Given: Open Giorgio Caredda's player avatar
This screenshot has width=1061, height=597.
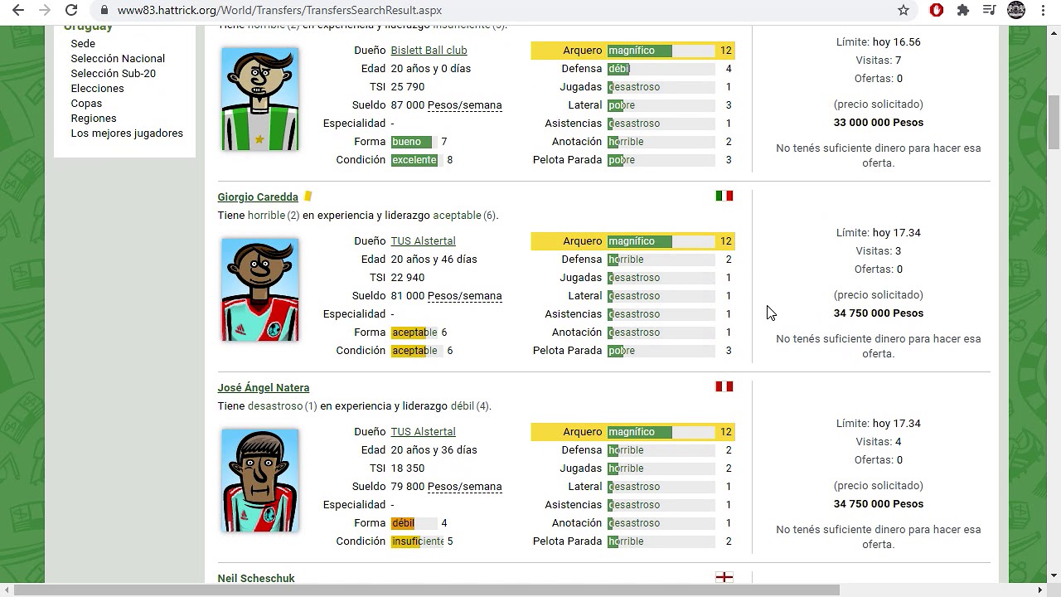Looking at the screenshot, I should click(260, 289).
